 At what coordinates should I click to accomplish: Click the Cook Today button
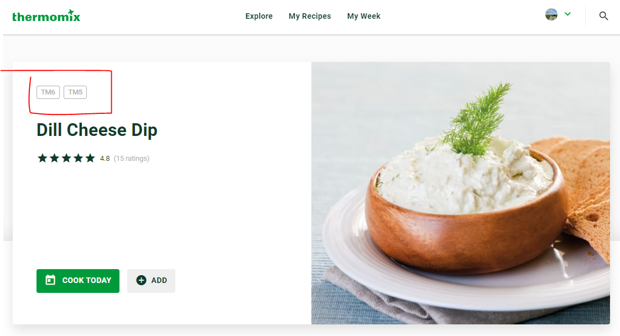78,281
